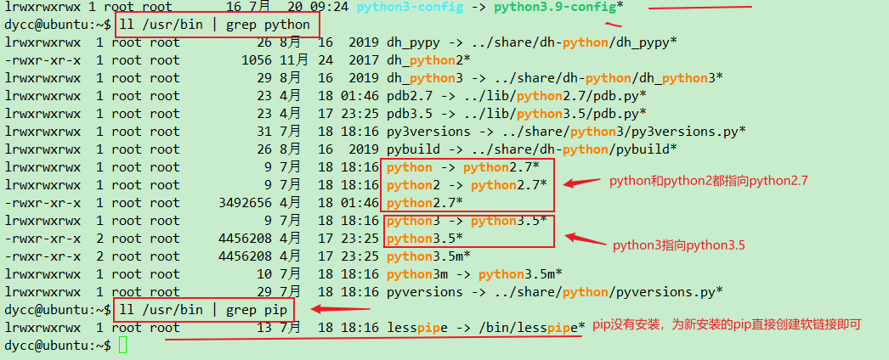This screenshot has width=889, height=360.
Task: Click the 'python2 -> python2.7*' entry
Action: tap(467, 185)
